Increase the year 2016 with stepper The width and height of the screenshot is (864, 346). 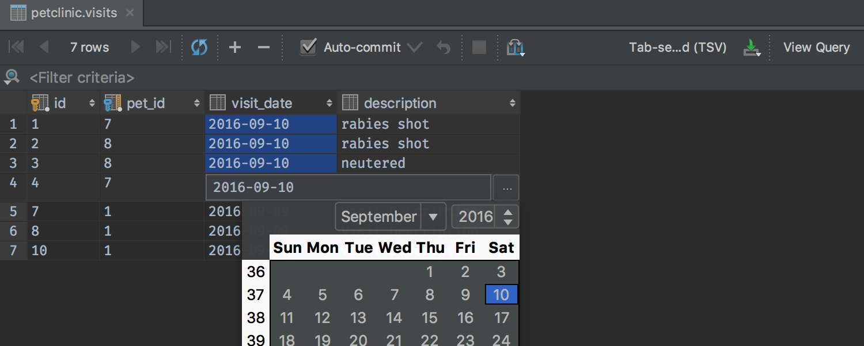coord(507,212)
